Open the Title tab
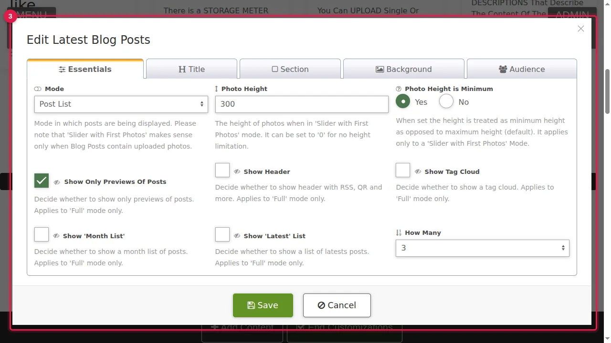The image size is (611, 343). [x=191, y=69]
